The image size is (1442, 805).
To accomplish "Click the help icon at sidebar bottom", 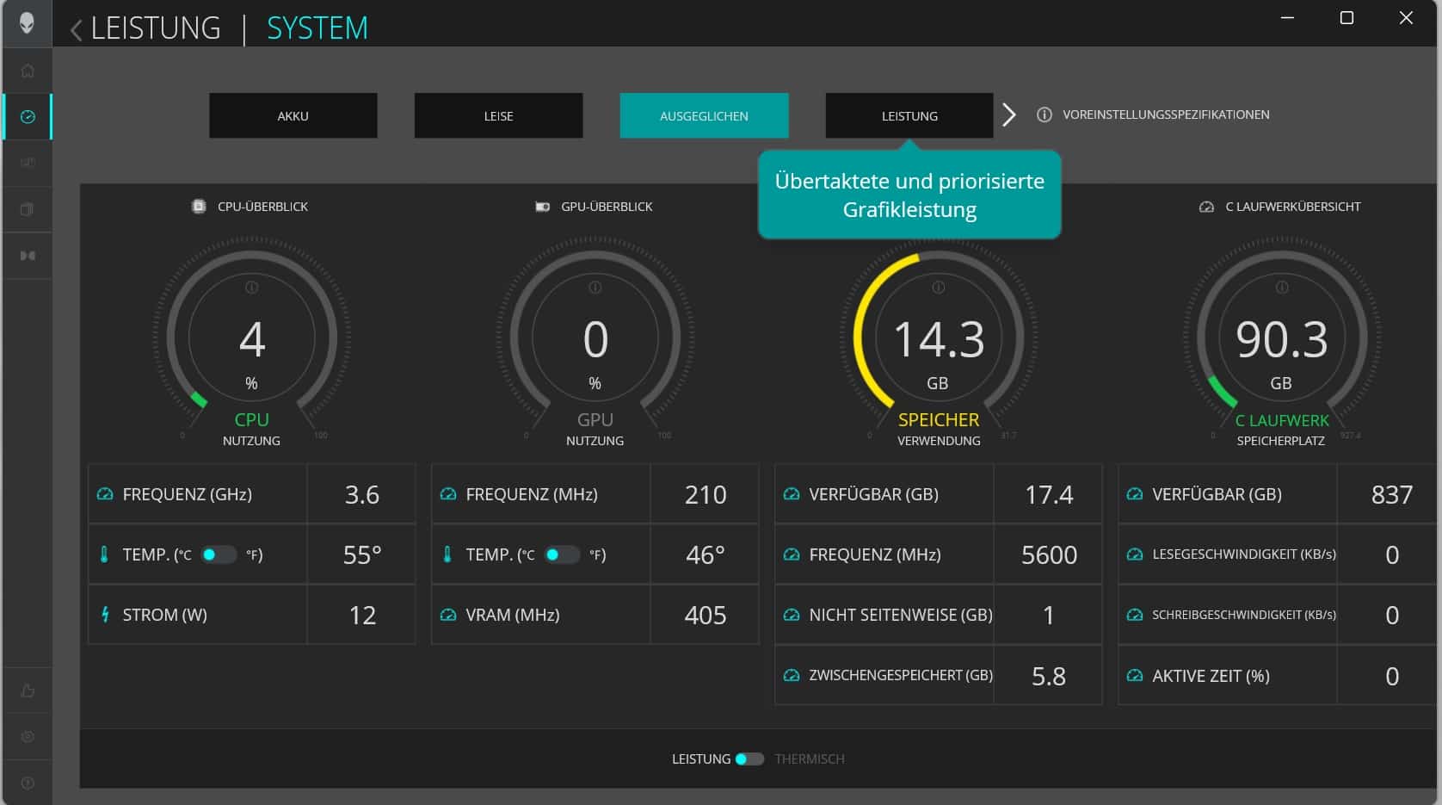I will (28, 783).
